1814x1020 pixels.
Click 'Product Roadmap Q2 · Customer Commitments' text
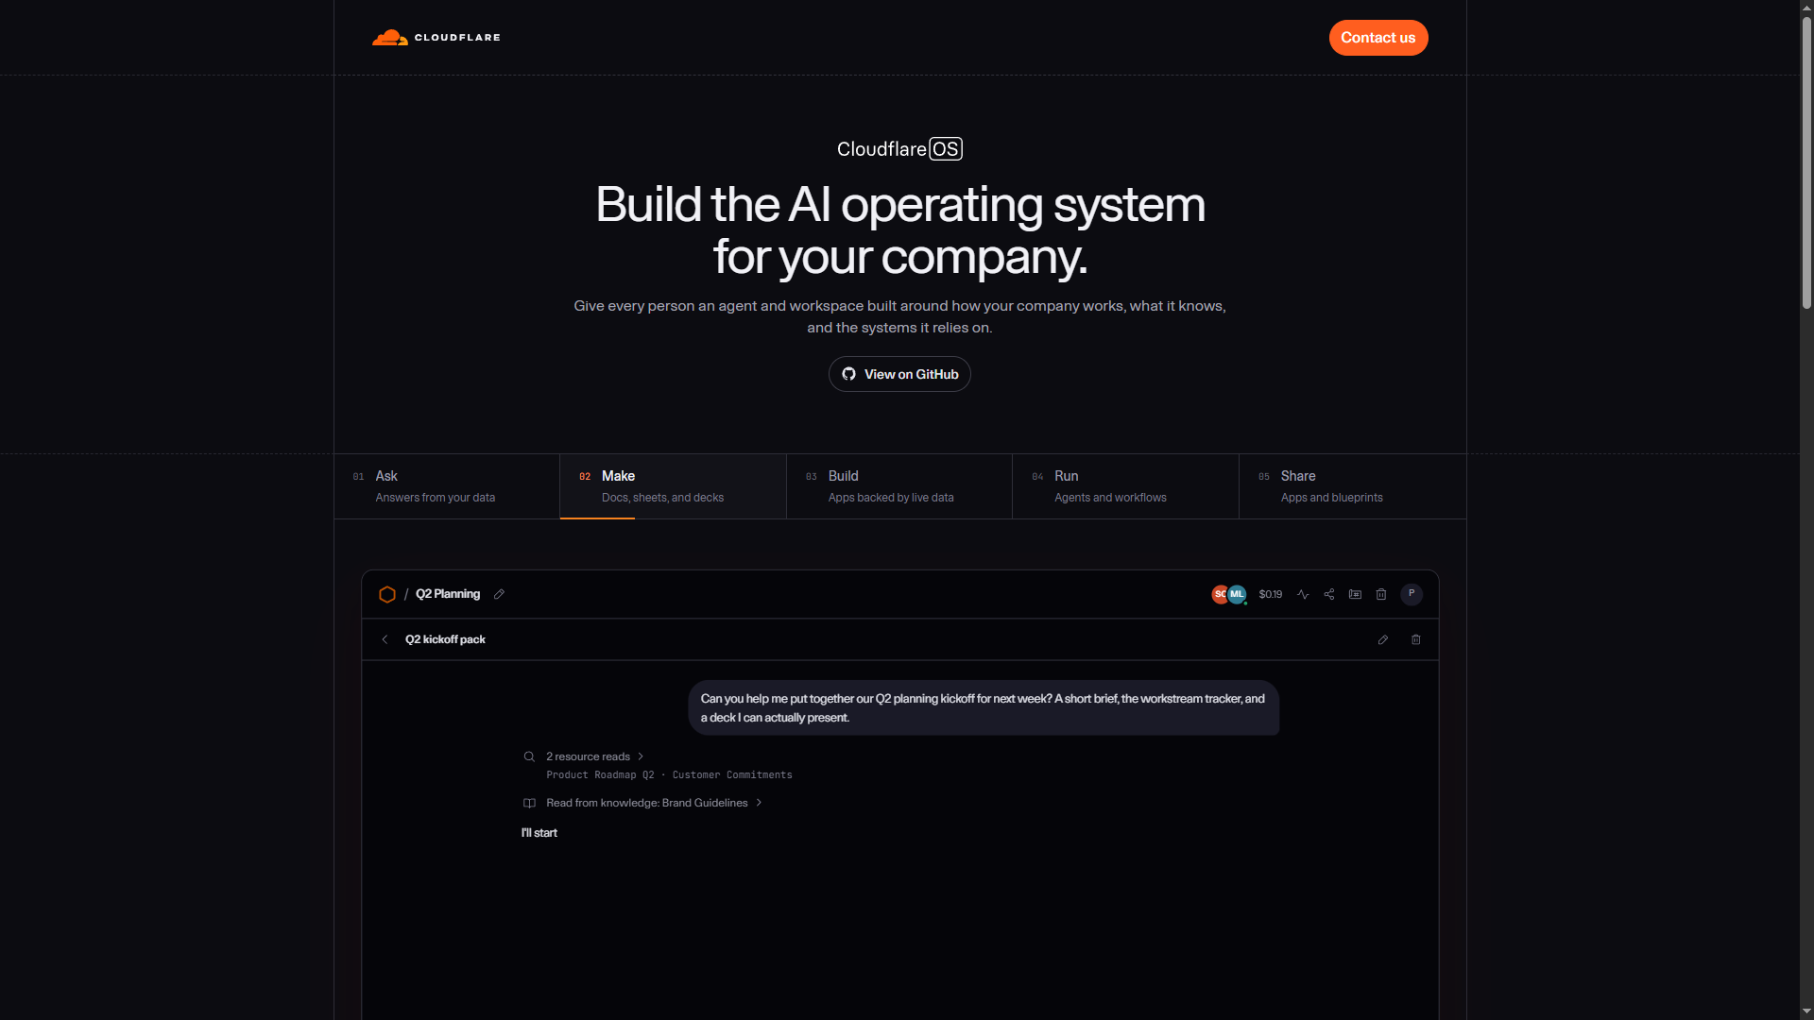click(669, 775)
